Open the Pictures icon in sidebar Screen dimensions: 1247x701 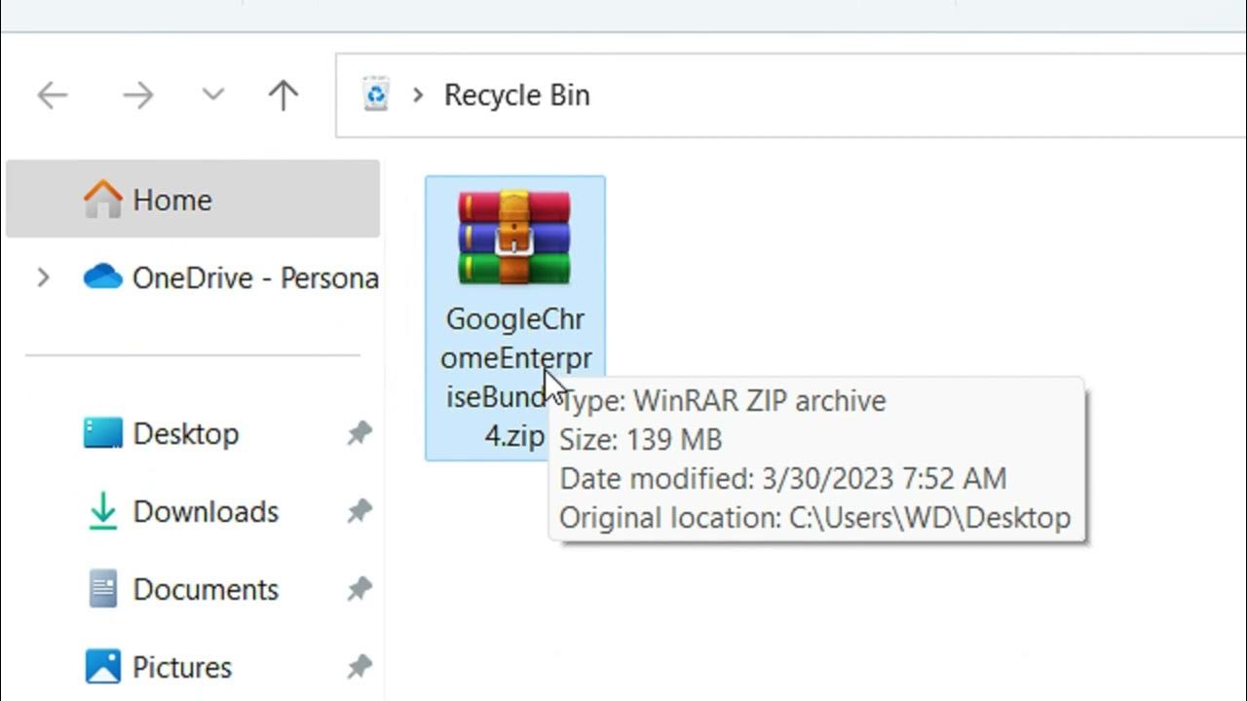103,667
